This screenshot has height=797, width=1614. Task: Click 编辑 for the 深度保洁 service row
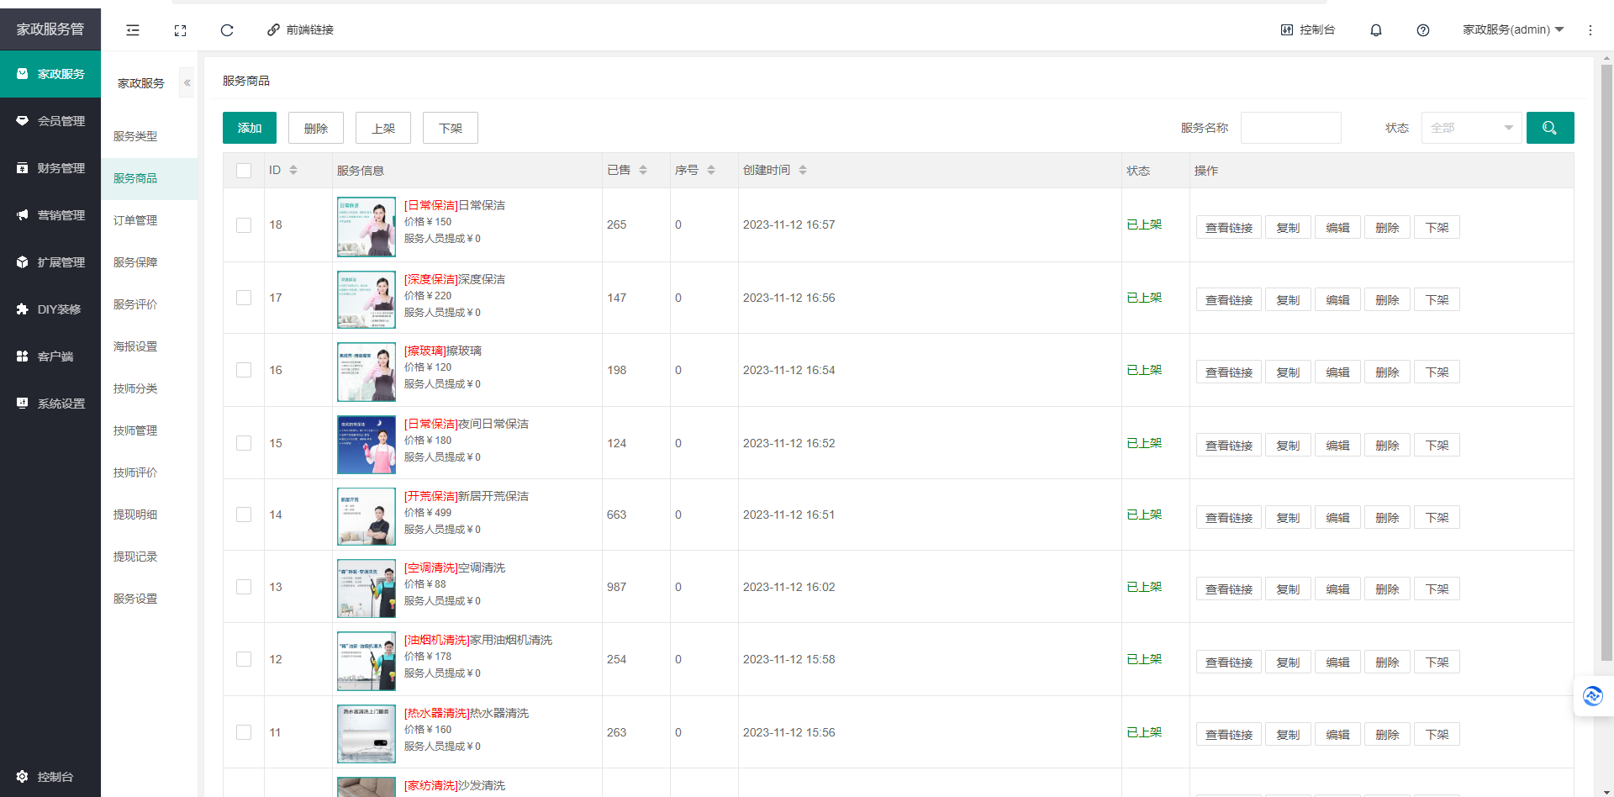tap(1337, 300)
